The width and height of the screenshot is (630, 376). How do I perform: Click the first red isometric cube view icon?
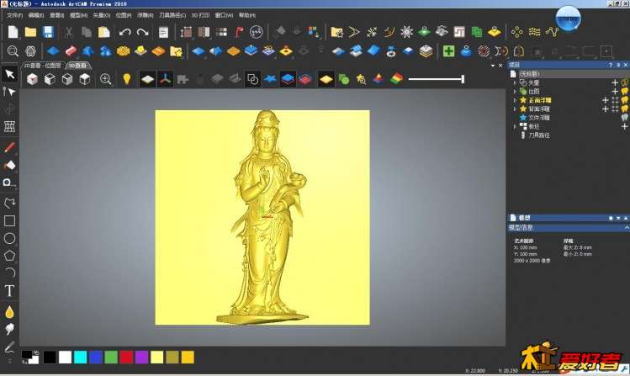tap(32, 79)
